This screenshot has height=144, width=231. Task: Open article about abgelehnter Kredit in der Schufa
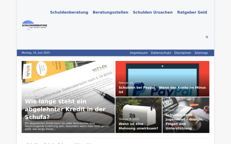[65, 109]
